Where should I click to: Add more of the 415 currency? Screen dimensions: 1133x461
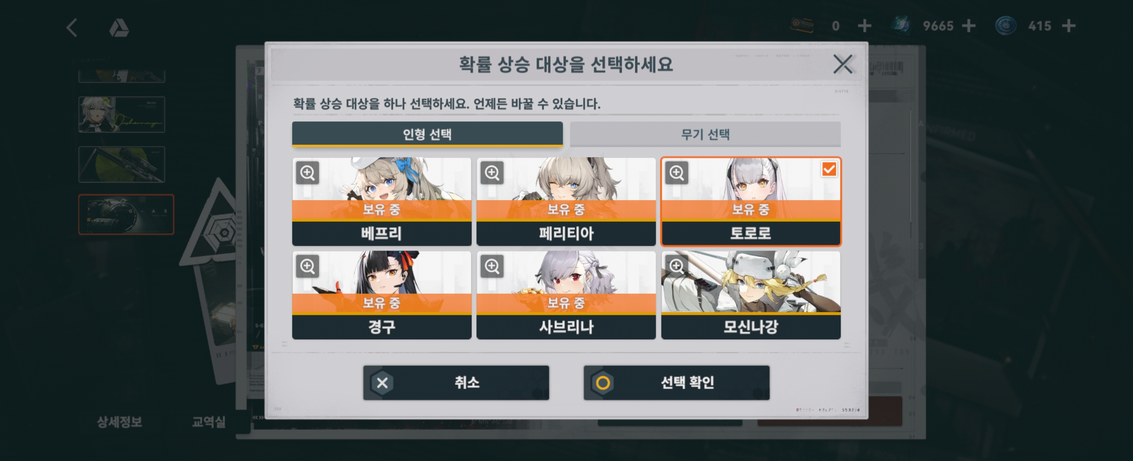[x=1069, y=26]
